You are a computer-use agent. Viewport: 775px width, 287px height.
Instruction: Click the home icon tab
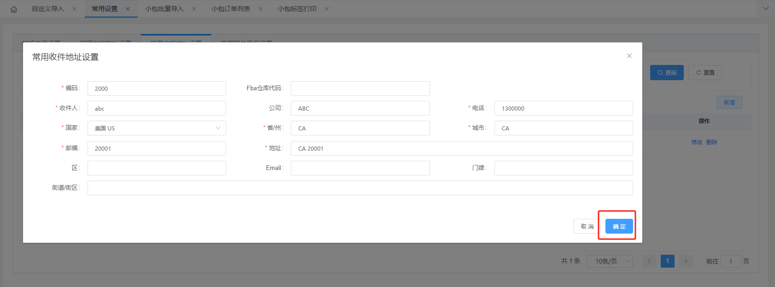click(14, 9)
